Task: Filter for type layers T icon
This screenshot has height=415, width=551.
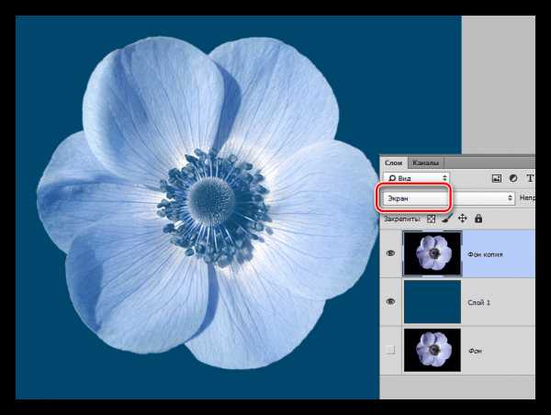Action: [530, 178]
